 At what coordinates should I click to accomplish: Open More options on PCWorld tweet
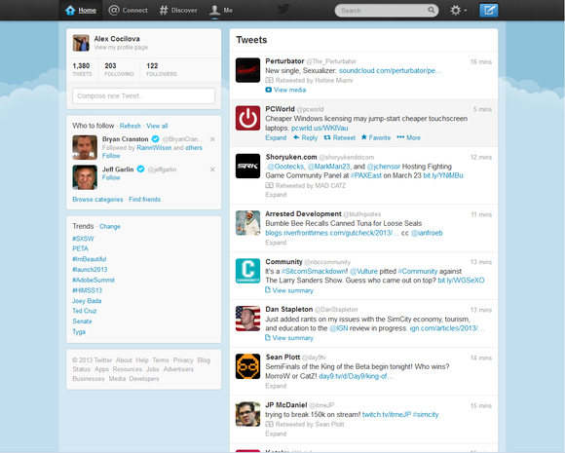coord(408,137)
